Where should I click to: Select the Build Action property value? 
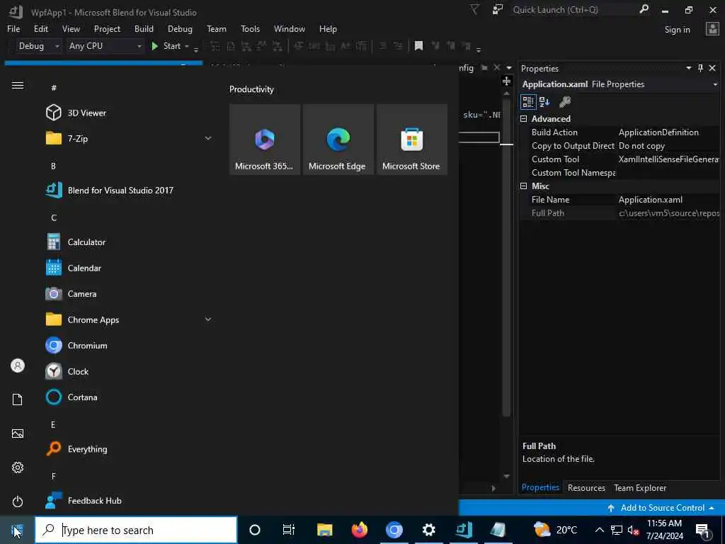668,132
